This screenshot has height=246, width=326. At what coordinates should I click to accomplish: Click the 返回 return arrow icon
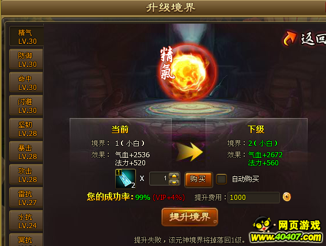290,39
